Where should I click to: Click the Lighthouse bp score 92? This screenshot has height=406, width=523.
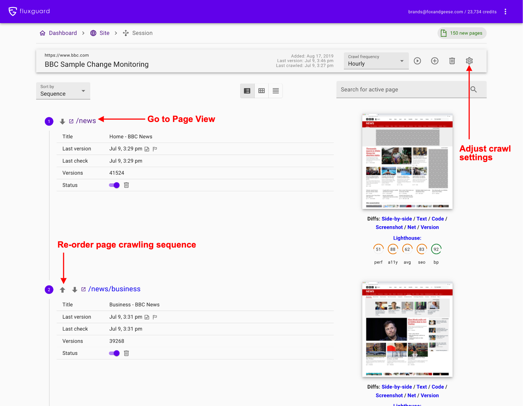(436, 249)
